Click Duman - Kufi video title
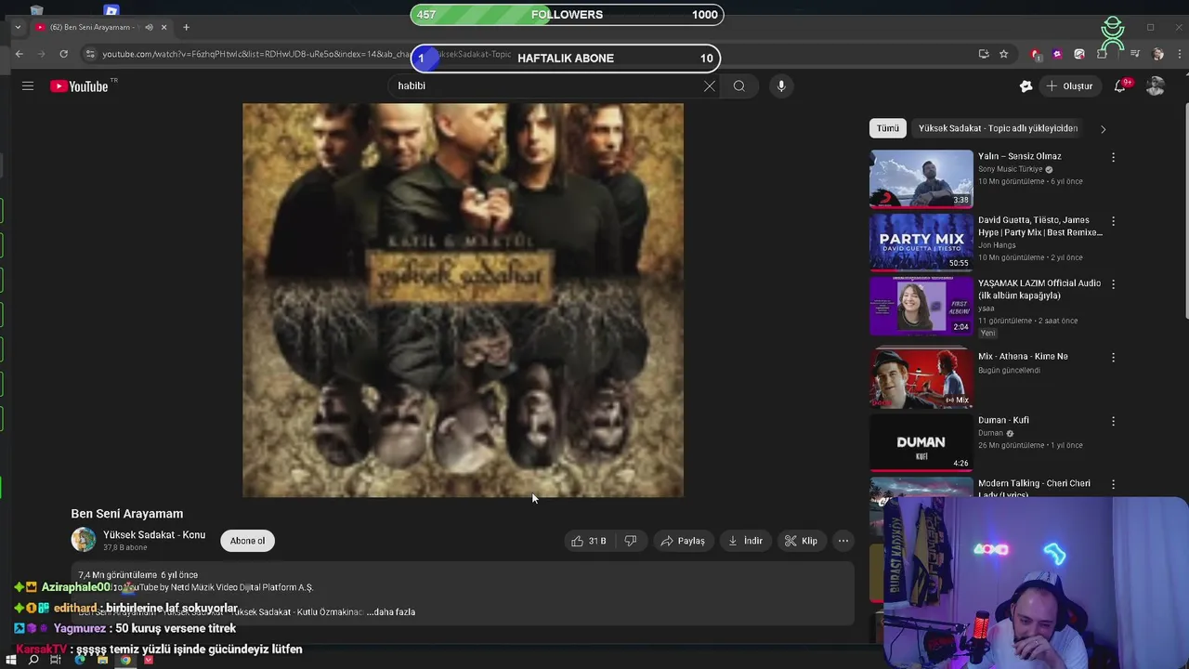1189x669 pixels. point(1003,420)
